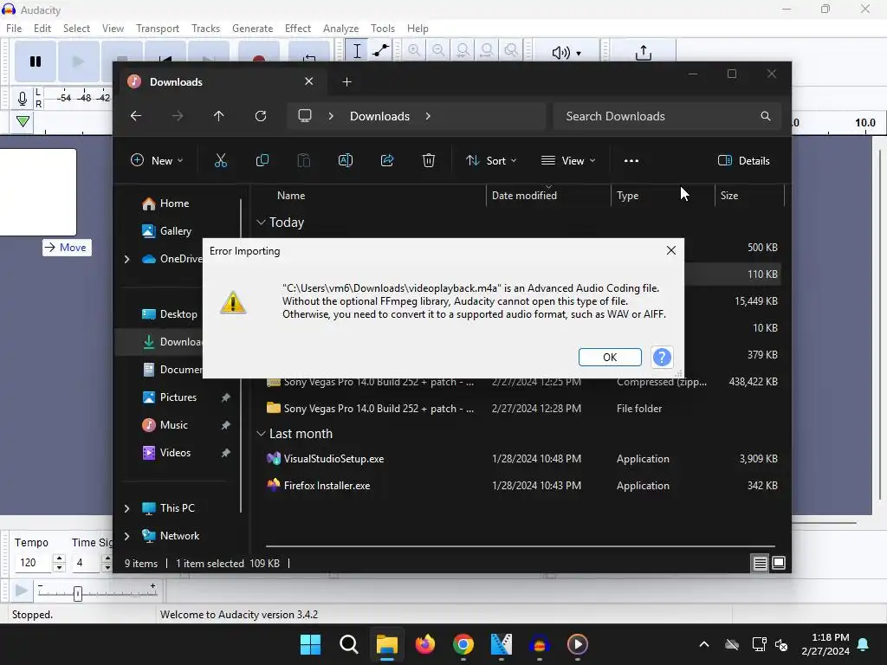Expand Network in navigation pane
The height and width of the screenshot is (665, 887).
click(x=126, y=536)
